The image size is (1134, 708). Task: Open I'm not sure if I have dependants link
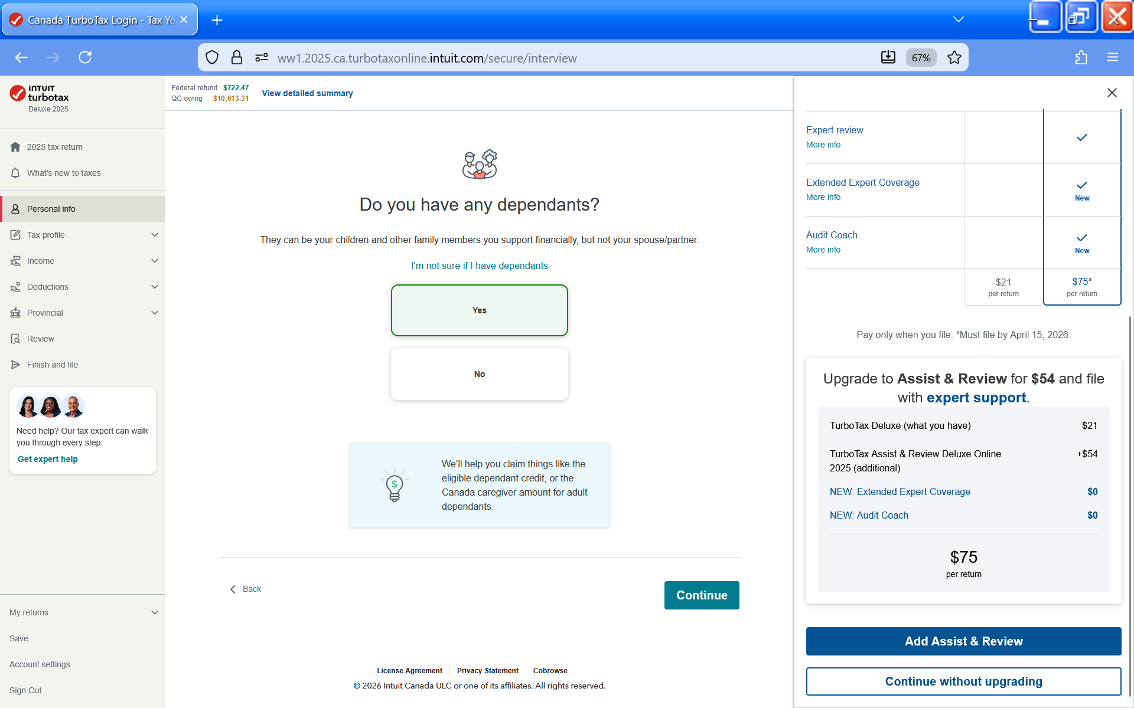[479, 265]
